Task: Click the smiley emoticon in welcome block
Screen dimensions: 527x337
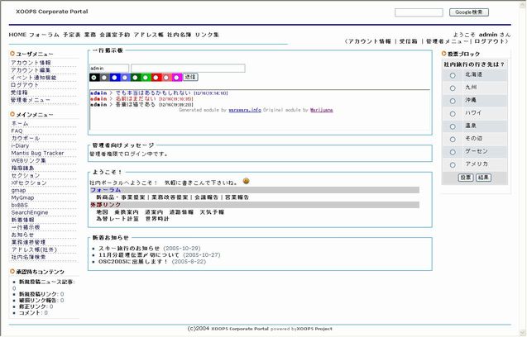Action: point(247,180)
